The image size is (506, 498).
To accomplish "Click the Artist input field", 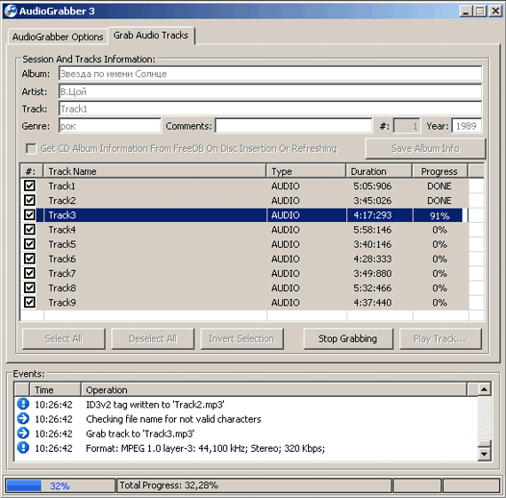I will 271,91.
